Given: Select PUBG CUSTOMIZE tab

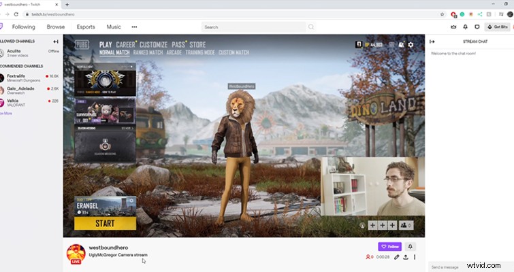Looking at the screenshot, I should pyautogui.click(x=153, y=44).
